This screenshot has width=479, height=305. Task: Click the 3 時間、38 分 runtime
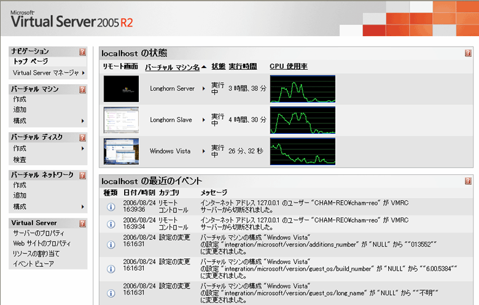coord(247,88)
